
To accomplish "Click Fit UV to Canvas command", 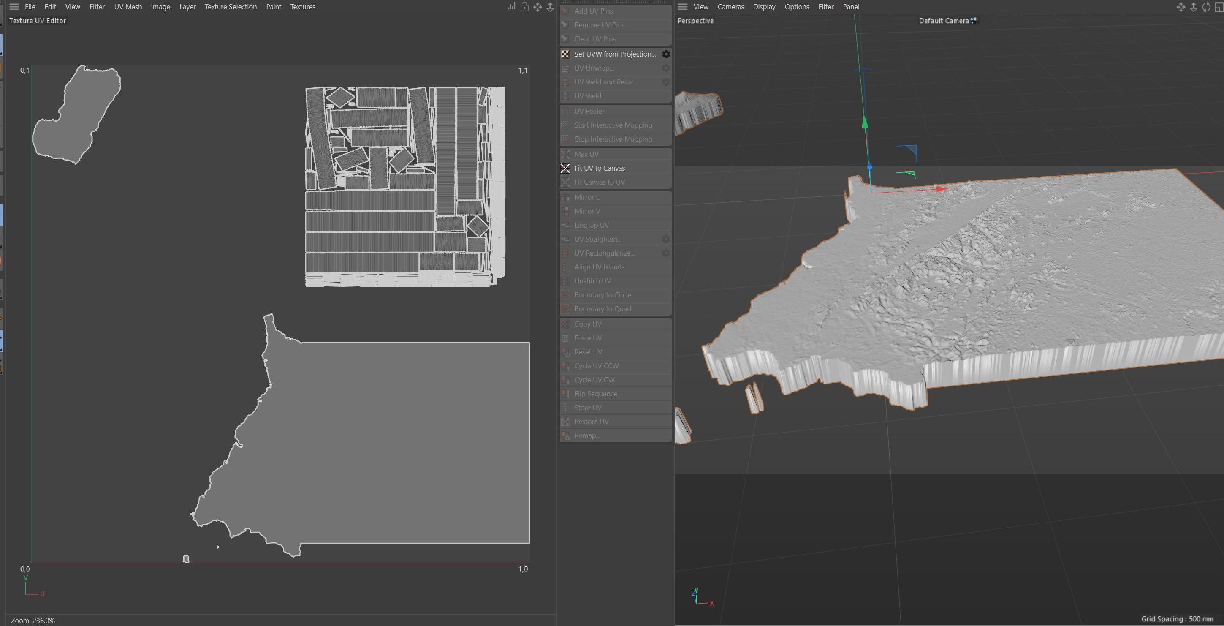I will (x=599, y=168).
